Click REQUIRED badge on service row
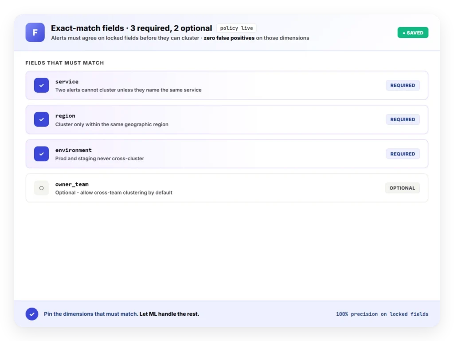454x341 pixels. pyautogui.click(x=403, y=85)
